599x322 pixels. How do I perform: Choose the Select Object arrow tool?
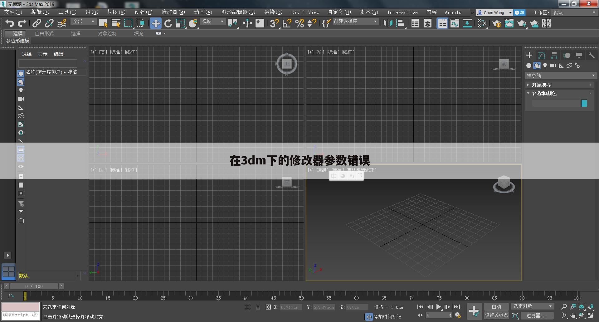103,23
